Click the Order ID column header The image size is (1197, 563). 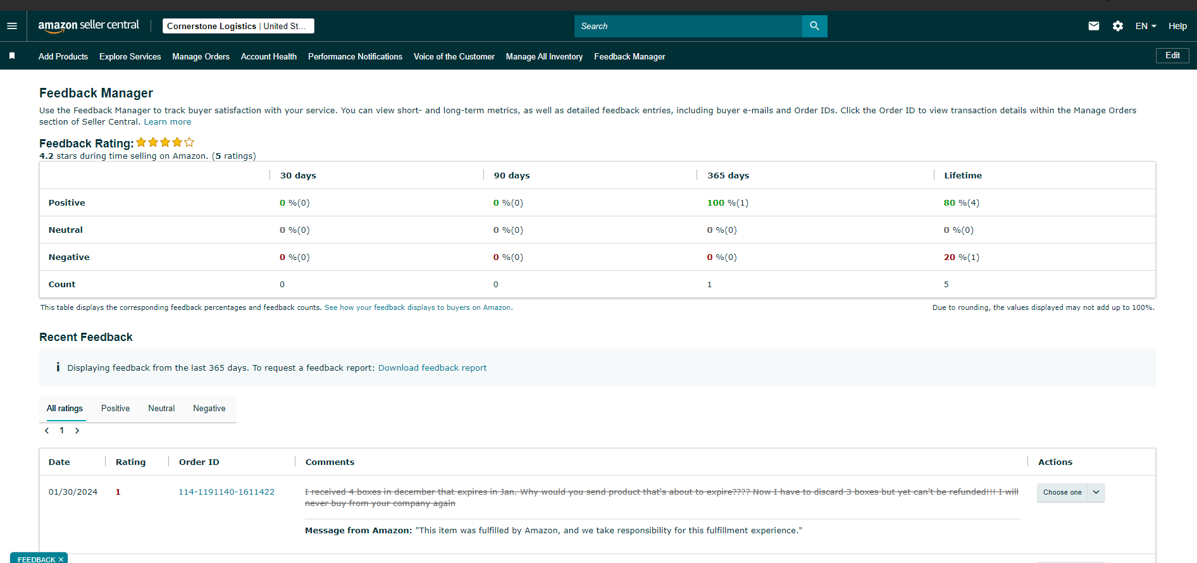tap(199, 462)
